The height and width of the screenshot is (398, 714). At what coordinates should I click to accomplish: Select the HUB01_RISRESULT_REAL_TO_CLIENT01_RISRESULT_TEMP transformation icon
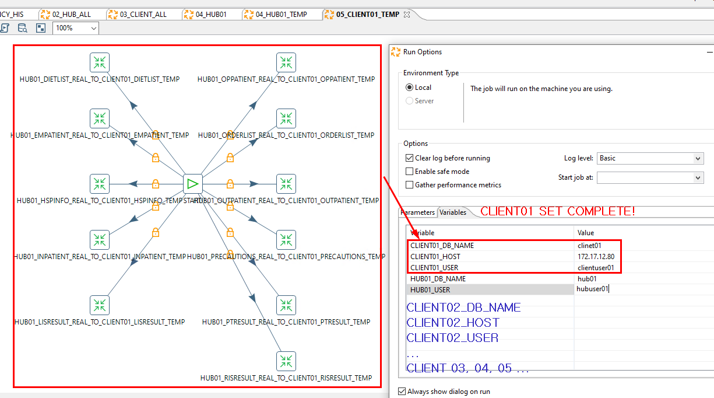point(286,361)
